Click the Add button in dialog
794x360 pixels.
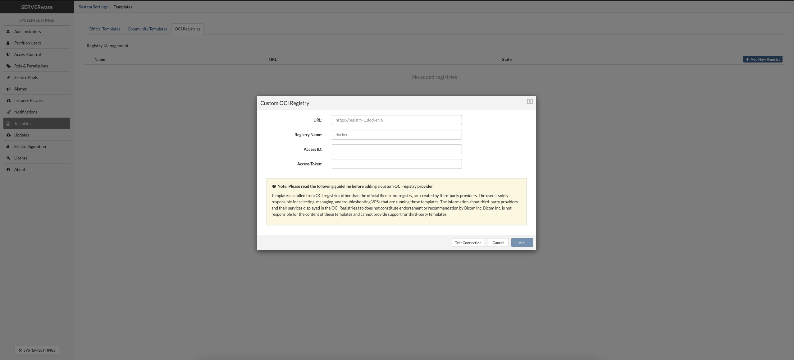click(x=522, y=242)
